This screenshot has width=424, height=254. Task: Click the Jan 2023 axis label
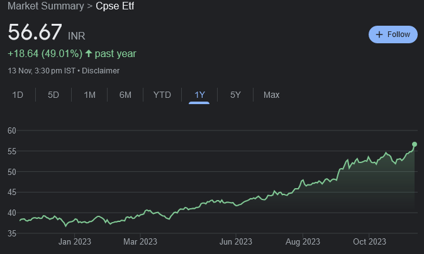coord(74,241)
